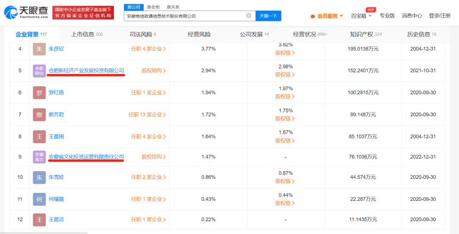
Task: Open 股权链 under 0.87% for 朱雪姣
Action: pyautogui.click(x=285, y=181)
